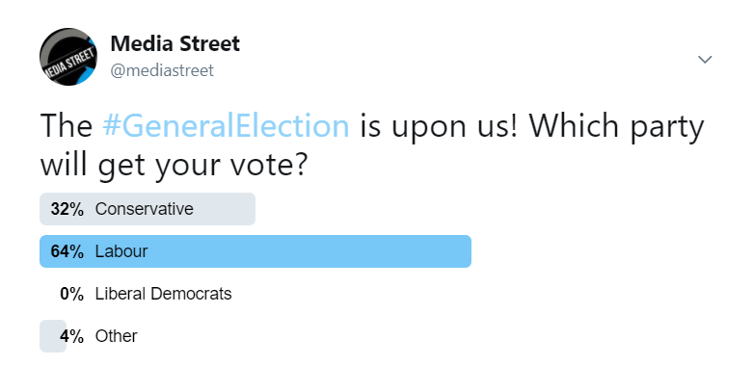Screen dimensions: 752x366
Task: Click the Media Street display name
Action: [175, 43]
